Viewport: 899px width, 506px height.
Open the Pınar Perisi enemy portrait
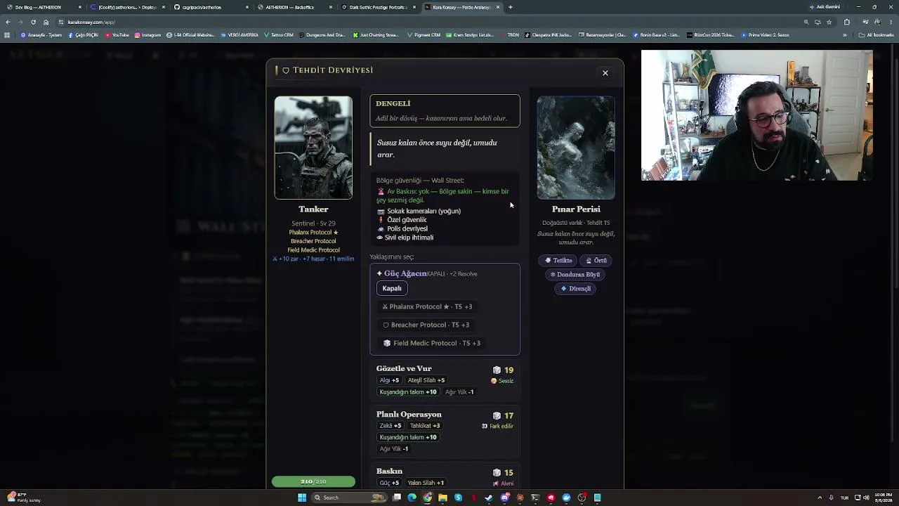[576, 148]
